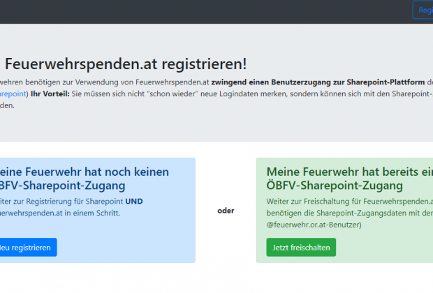Click the 'oder' text between the cards
The width and height of the screenshot is (433, 293).
click(x=226, y=211)
